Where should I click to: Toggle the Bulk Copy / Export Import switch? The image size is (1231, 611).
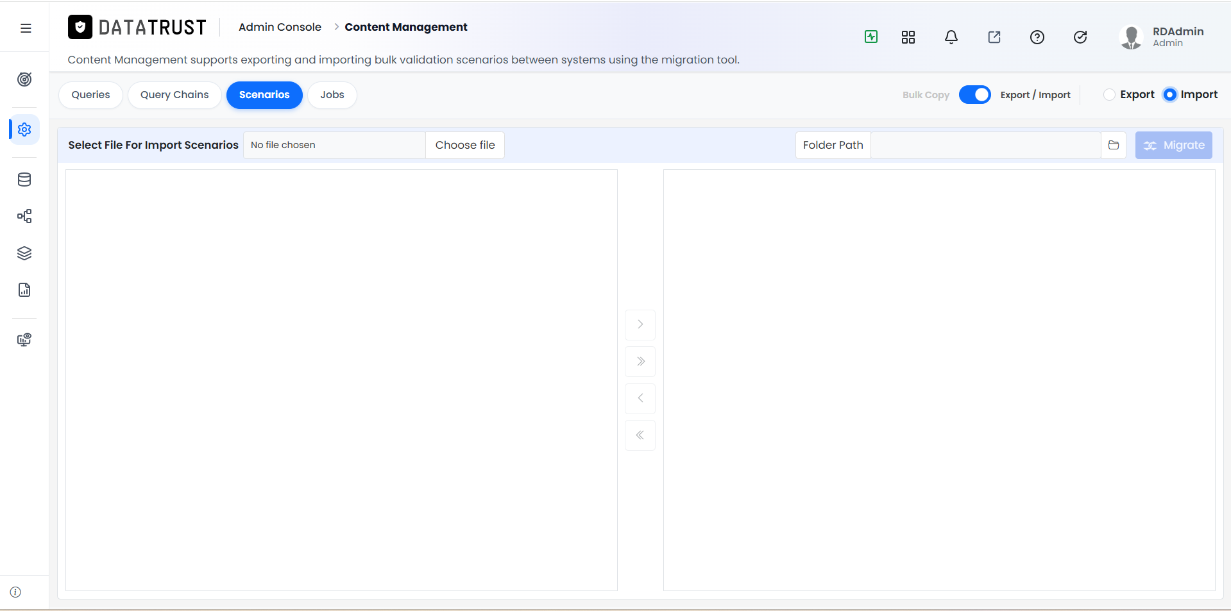pyautogui.click(x=975, y=95)
